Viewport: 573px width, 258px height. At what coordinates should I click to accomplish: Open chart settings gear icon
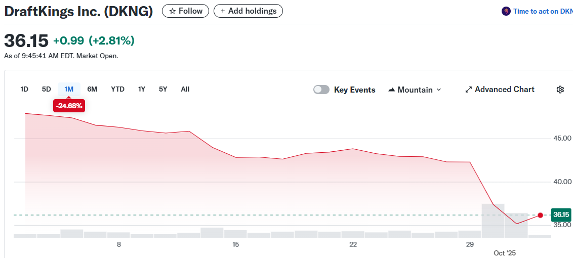click(560, 90)
